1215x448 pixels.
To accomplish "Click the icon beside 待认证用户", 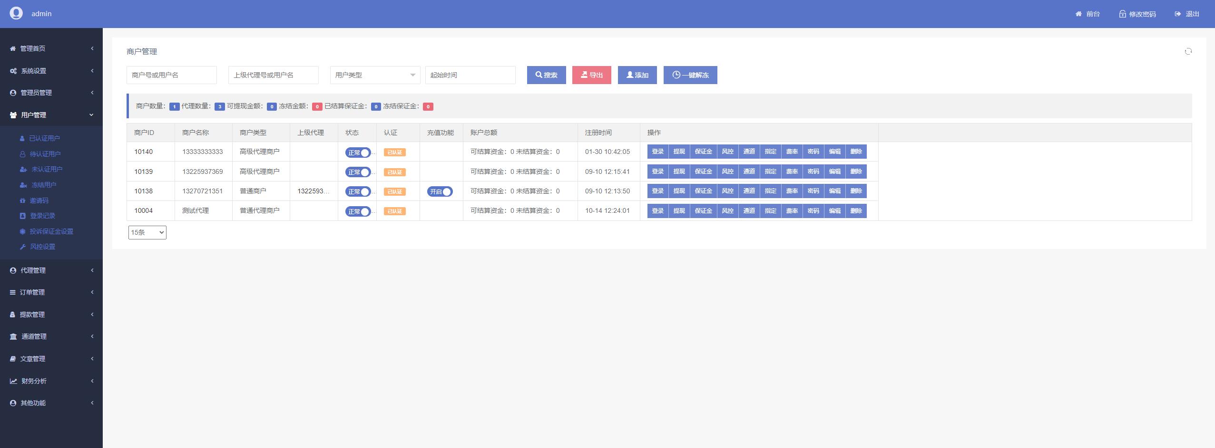I will click(x=22, y=154).
